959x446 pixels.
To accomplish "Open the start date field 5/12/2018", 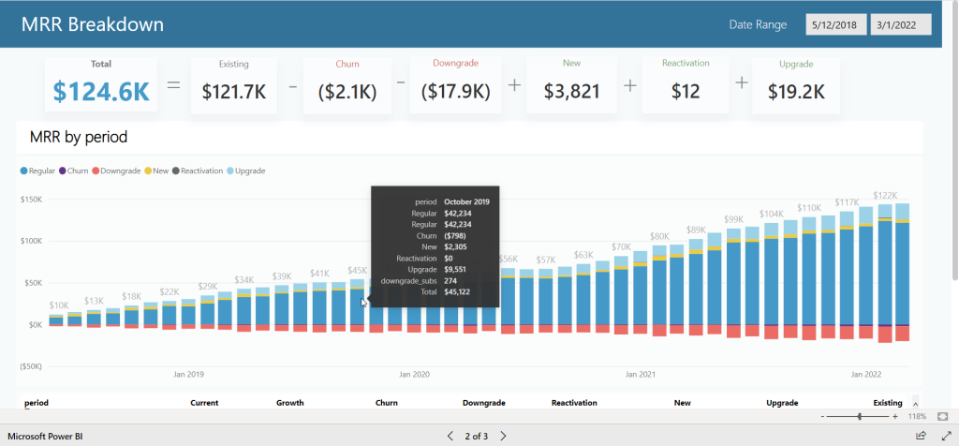I will (835, 24).
